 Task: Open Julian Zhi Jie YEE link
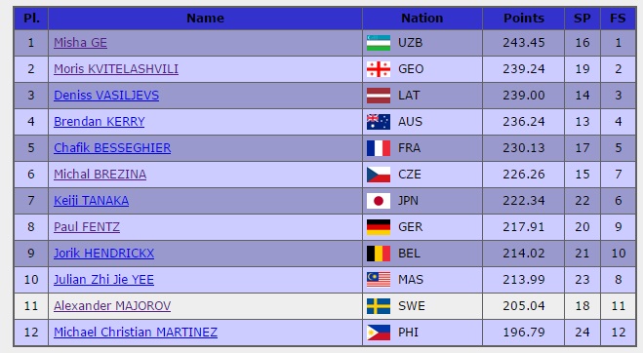(103, 280)
